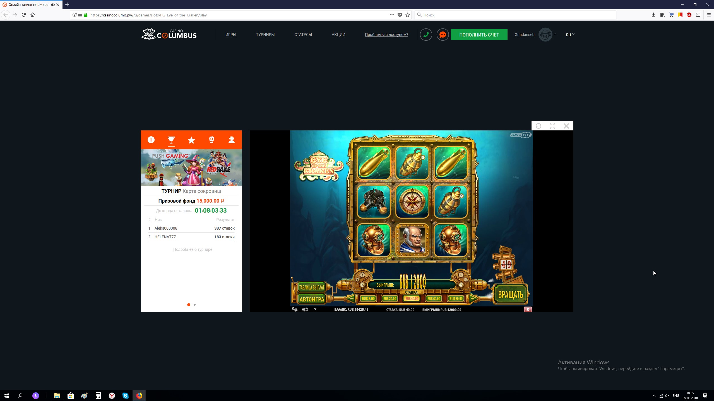The height and width of the screenshot is (401, 714).
Task: Switch game to fullscreen mode
Action: (552, 126)
